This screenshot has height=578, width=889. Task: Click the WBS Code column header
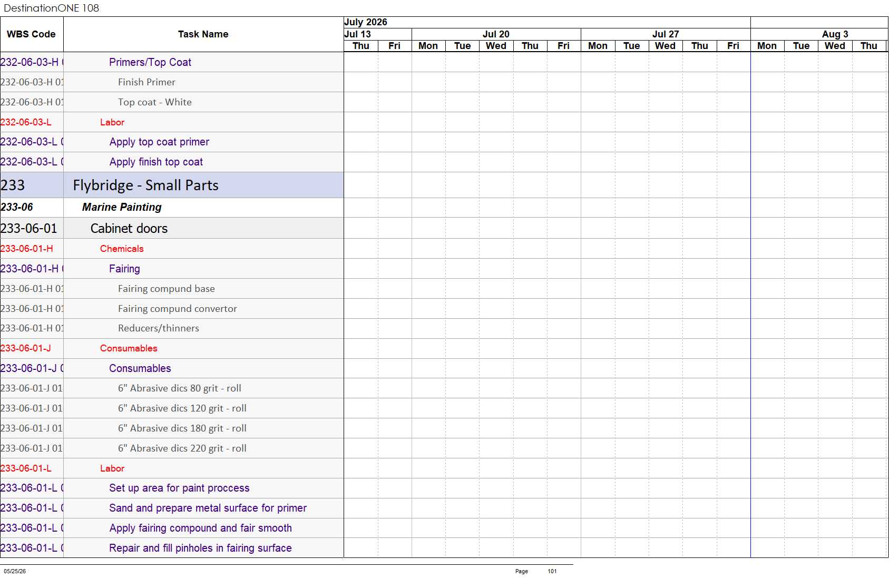point(31,34)
